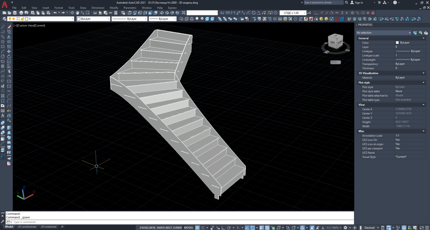Add new layout with plus button
Viewport: 430px width, 230px height.
[x=62, y=227]
